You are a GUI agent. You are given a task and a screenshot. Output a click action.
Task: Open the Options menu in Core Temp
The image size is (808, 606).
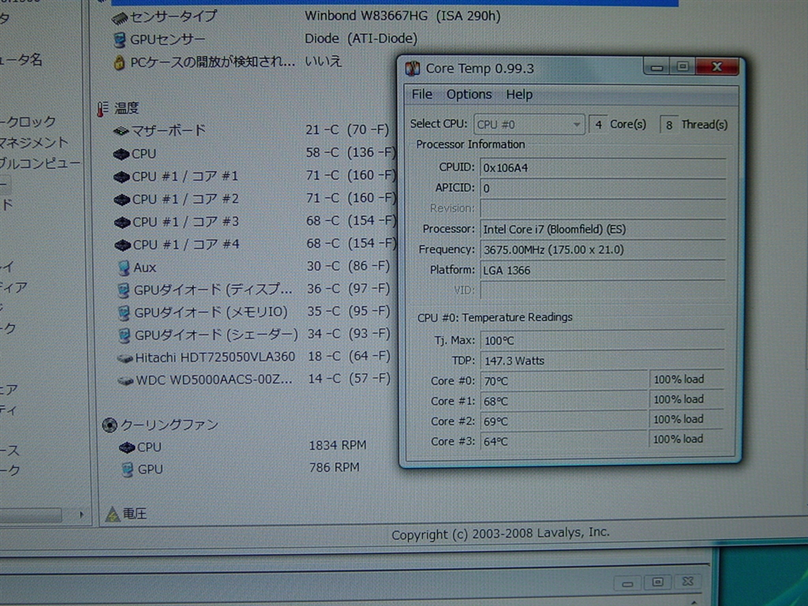coord(469,95)
